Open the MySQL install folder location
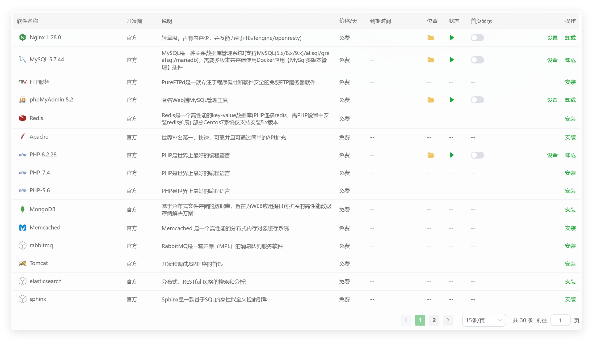The image size is (593, 341). coord(431,60)
